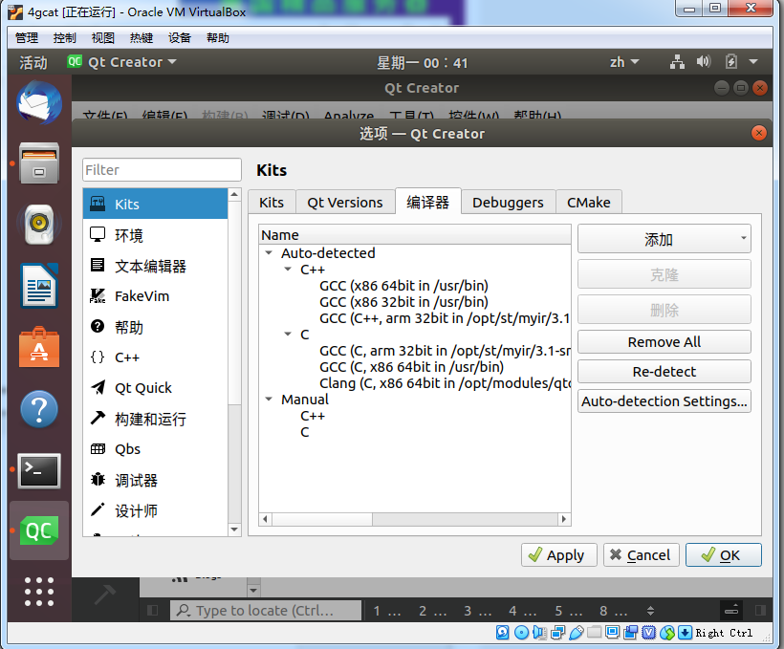
Task: Open the 设计师 settings category
Action: 155,510
